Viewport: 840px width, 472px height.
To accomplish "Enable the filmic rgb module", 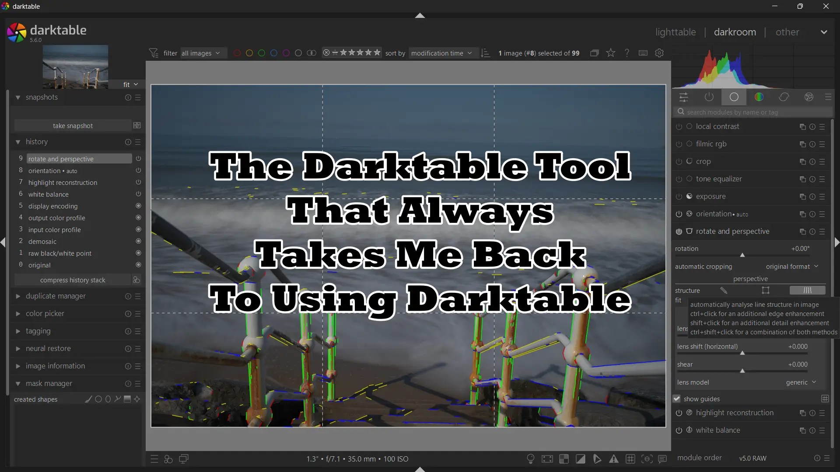I will pos(679,144).
